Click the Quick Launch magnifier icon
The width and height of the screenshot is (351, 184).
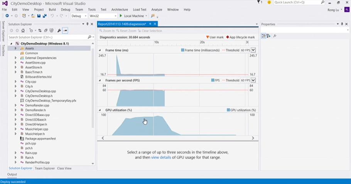click(x=322, y=2)
